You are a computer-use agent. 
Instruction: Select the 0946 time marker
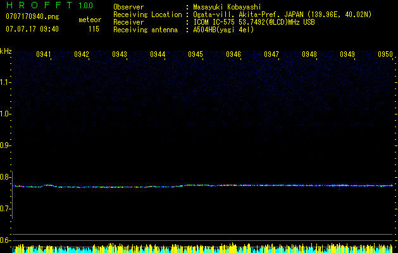click(233, 54)
